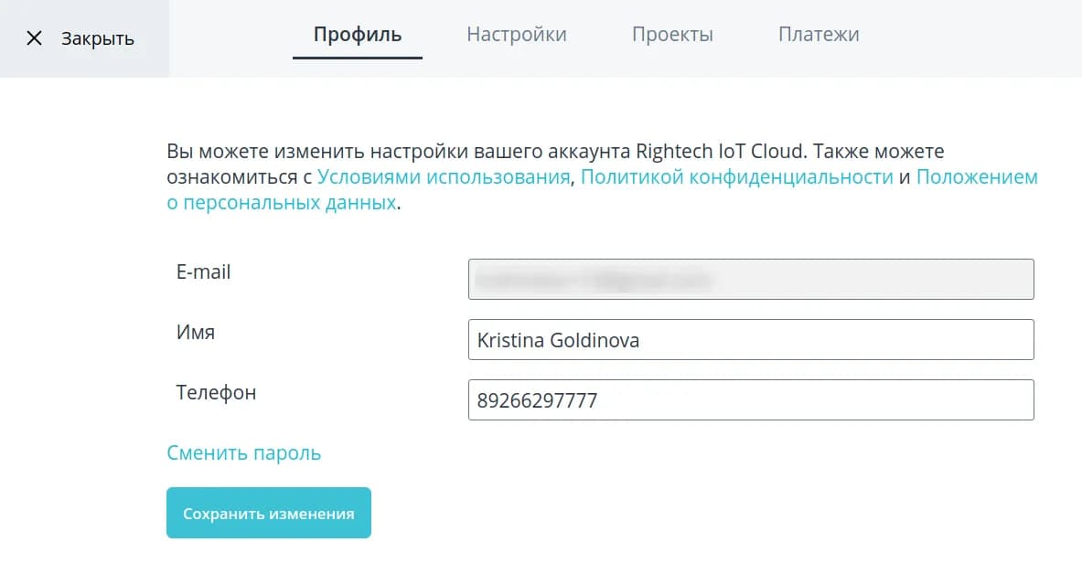This screenshot has height=574, width=1082.
Task: Focus the Имя field with Kristina Goldinova
Action: click(750, 340)
